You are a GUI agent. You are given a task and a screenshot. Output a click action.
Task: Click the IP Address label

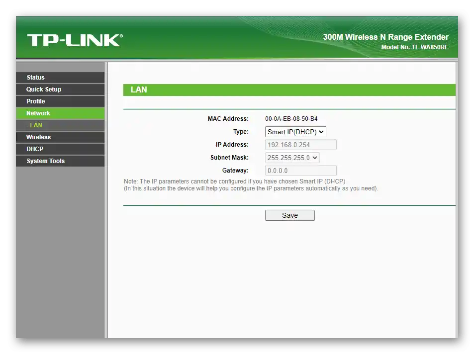[x=232, y=145]
